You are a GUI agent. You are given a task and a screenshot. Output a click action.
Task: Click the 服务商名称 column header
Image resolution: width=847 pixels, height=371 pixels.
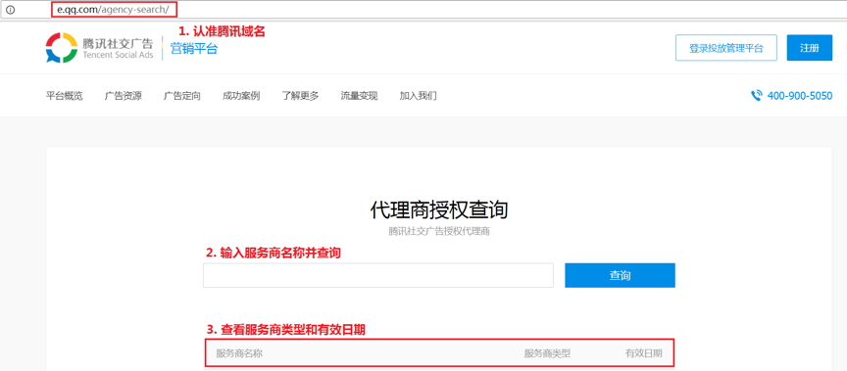[239, 353]
